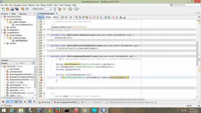Click the lightbulb hint icon in gutter
This screenshot has width=201, height=113.
point(41,78)
